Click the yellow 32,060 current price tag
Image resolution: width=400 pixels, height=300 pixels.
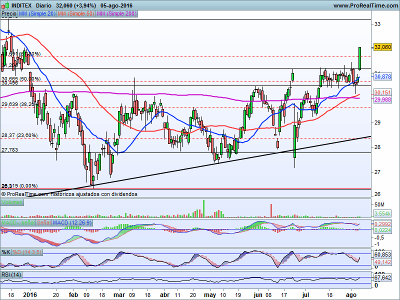382,47
